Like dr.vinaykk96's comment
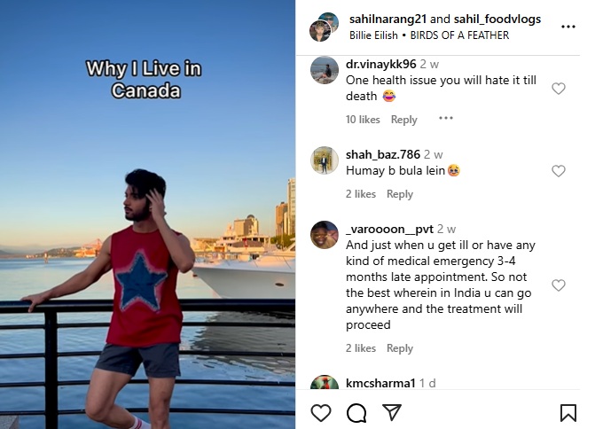Screen dimensions: 595x429 pos(559,89)
